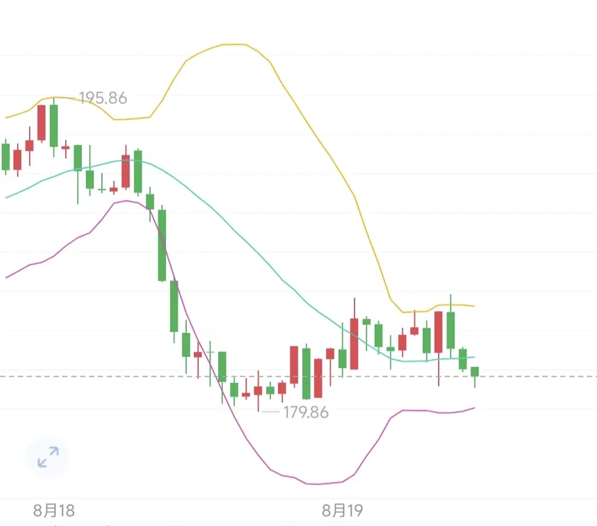The width and height of the screenshot is (597, 526).
Task: Tap the 8月18 date axis label
Action: [x=54, y=511]
